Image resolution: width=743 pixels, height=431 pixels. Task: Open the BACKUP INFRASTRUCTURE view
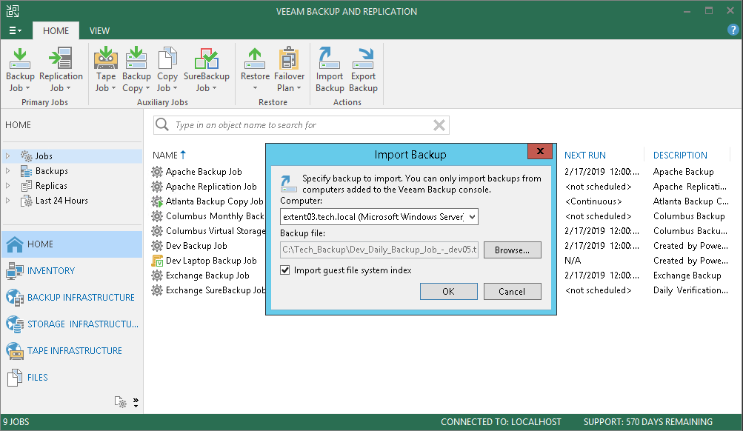tap(71, 298)
